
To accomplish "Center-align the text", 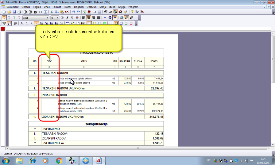I will 89,18.
